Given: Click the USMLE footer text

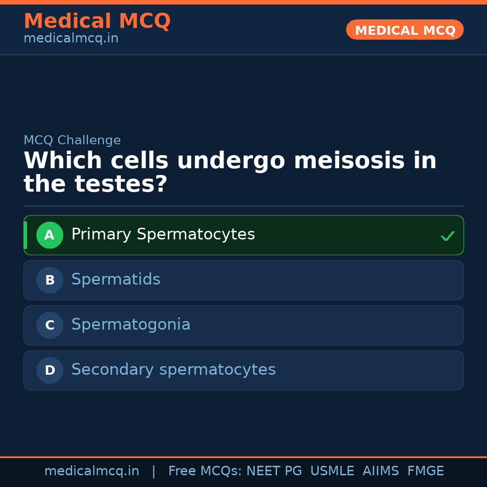Looking at the screenshot, I should (x=332, y=471).
